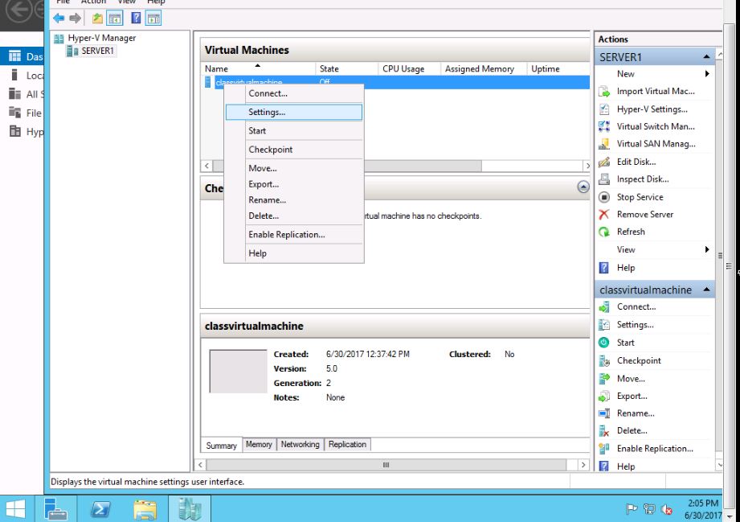Click the Edit Disk icon
740x522 pixels.
(604, 162)
